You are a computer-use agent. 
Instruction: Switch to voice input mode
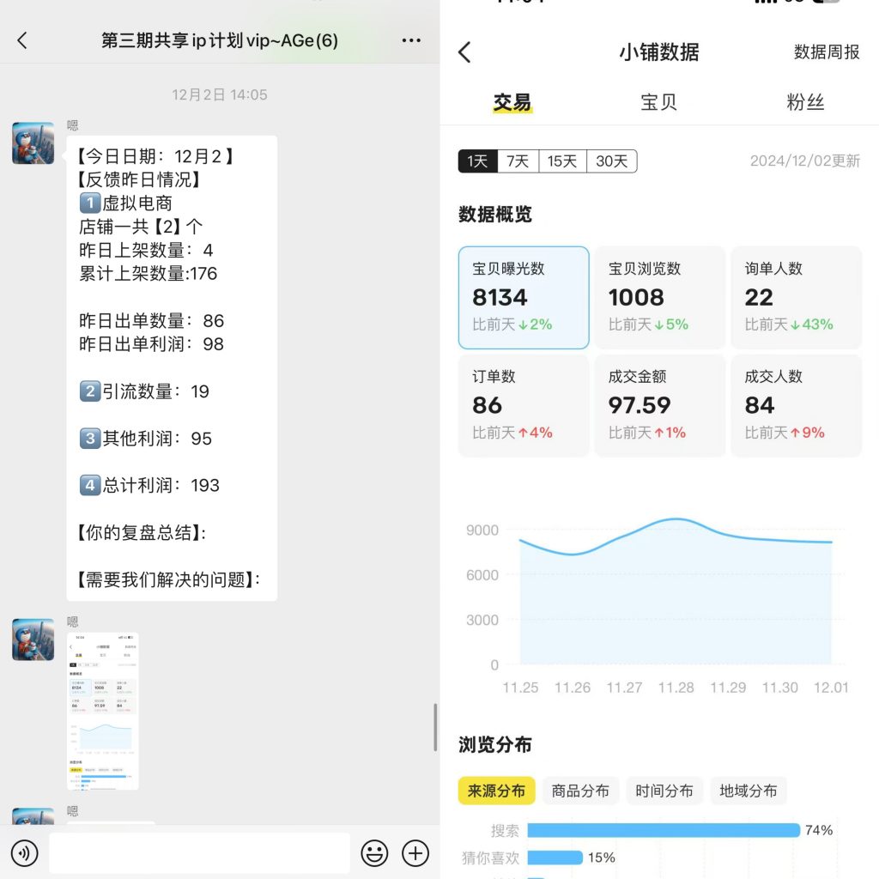pos(25,853)
